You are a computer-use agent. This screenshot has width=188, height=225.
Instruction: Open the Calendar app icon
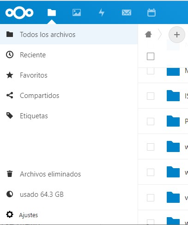tap(152, 12)
